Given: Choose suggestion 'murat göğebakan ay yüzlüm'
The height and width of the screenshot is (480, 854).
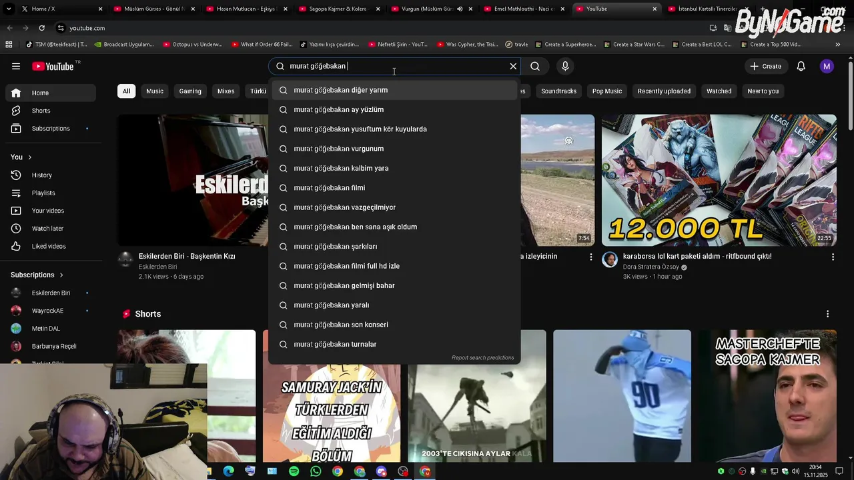Looking at the screenshot, I should [394, 109].
